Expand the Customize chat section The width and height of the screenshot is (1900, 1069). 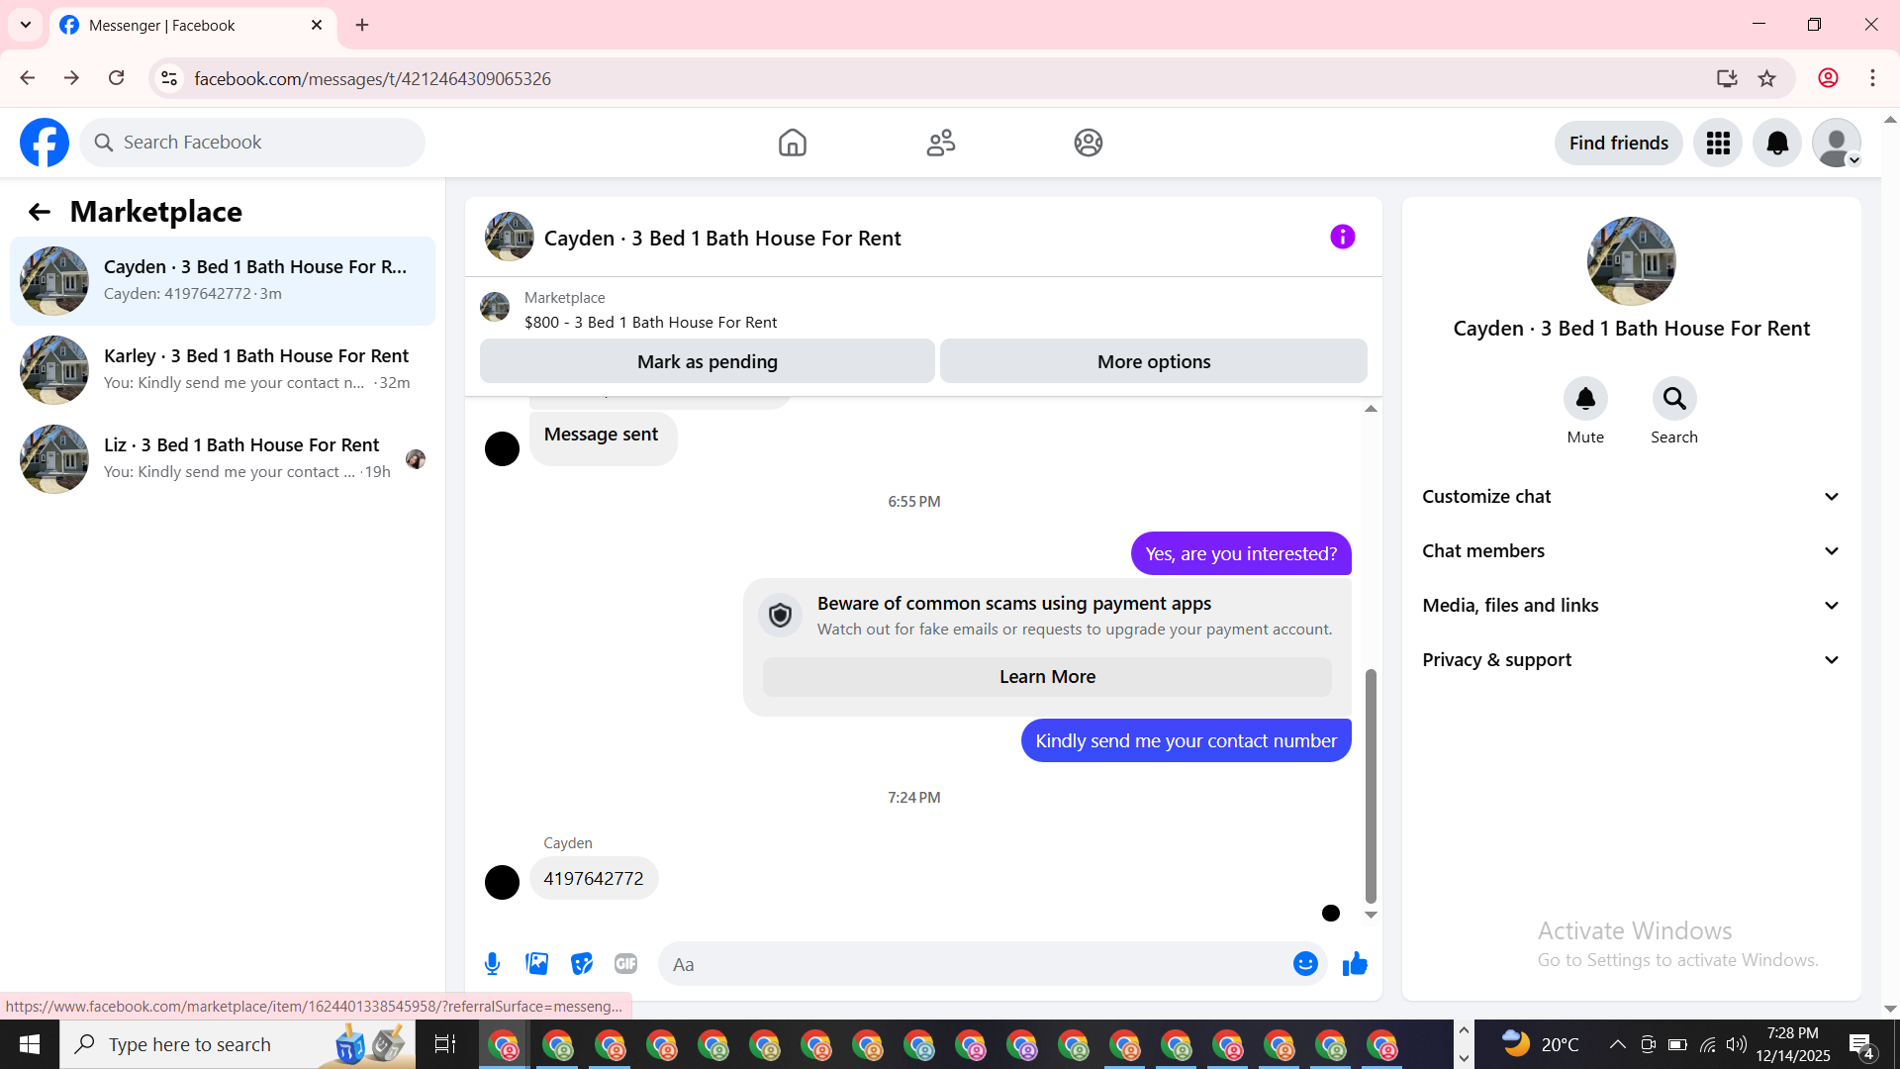1631,497
